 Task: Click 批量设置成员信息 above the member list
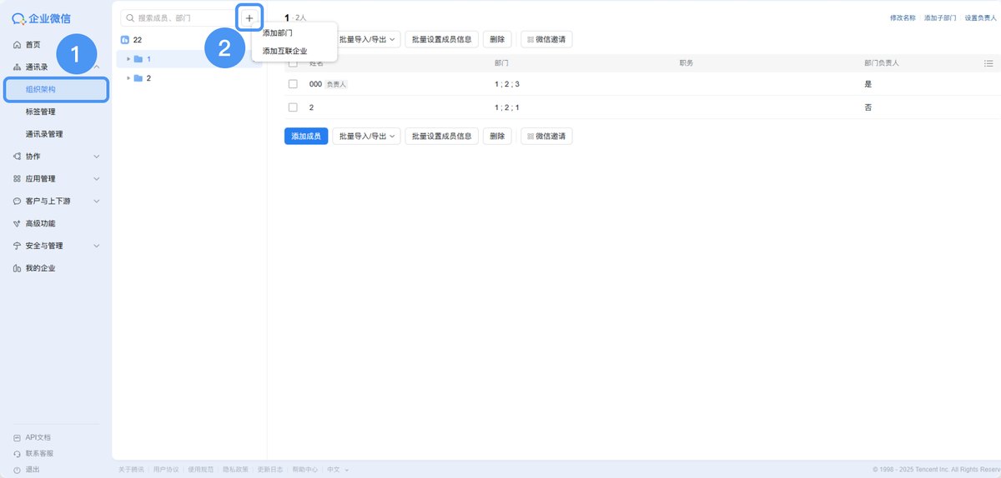tap(442, 39)
